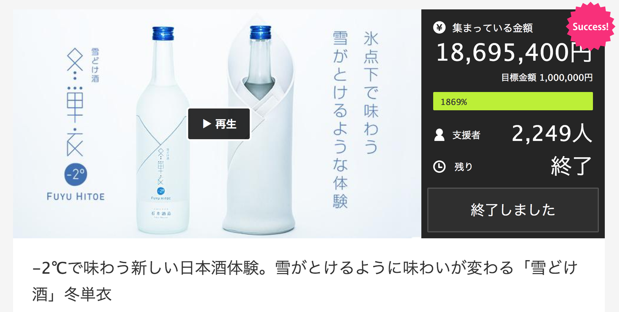Click the supporter person icon

point(439,135)
